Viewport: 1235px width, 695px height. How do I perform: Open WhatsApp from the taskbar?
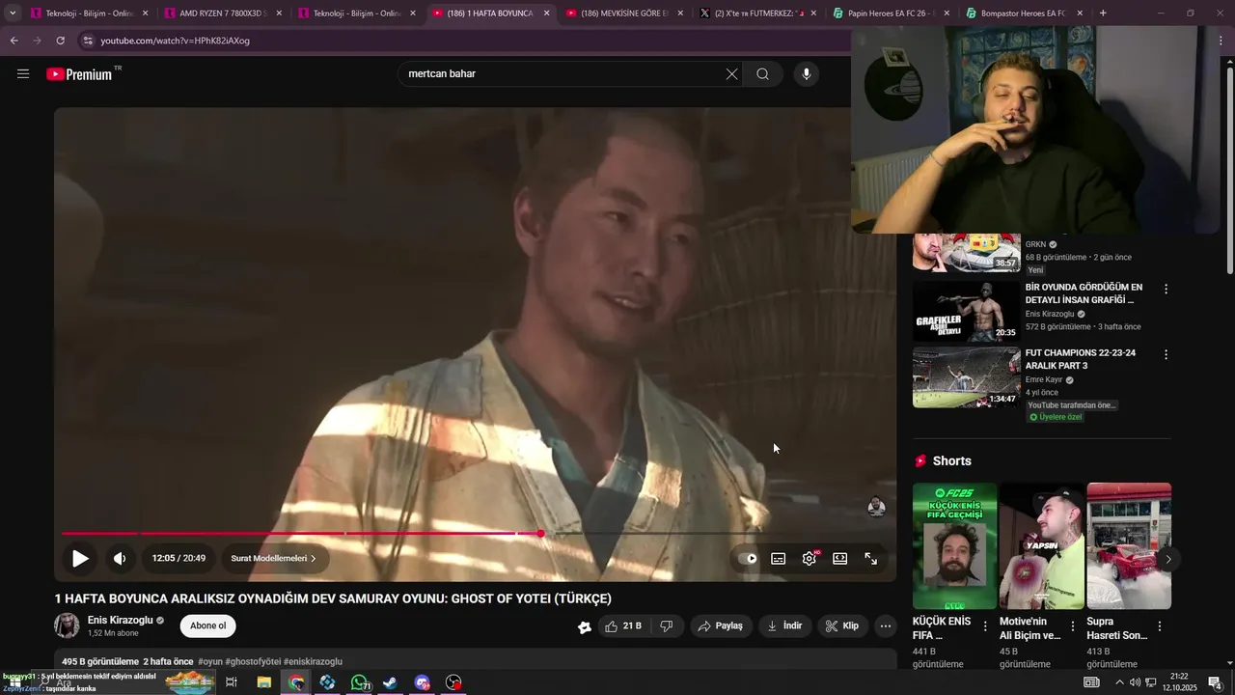(359, 682)
